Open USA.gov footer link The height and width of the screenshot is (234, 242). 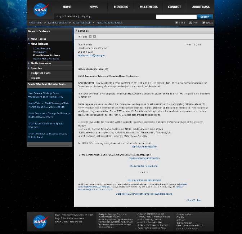pos(181,220)
